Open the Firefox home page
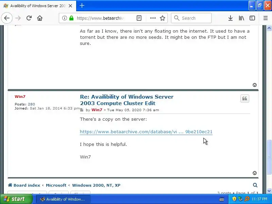The height and width of the screenshot is (204, 272). (40, 18)
